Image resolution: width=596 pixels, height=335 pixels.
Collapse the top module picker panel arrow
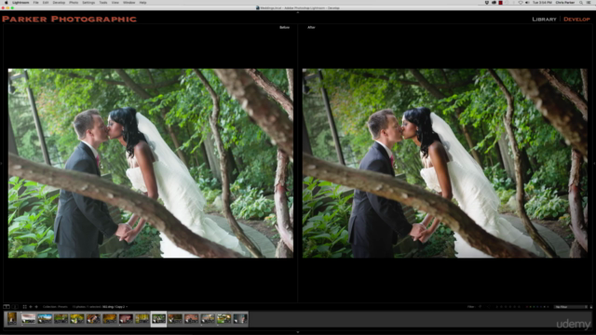click(298, 12)
